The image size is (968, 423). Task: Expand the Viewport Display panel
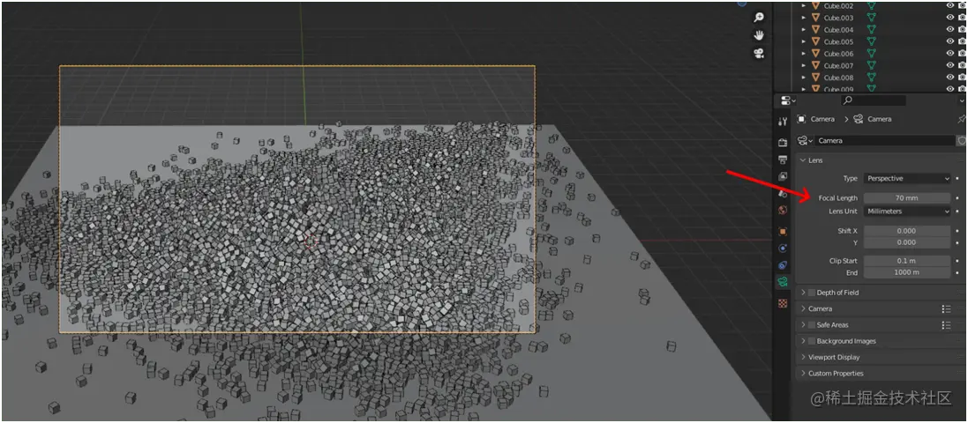(x=803, y=357)
